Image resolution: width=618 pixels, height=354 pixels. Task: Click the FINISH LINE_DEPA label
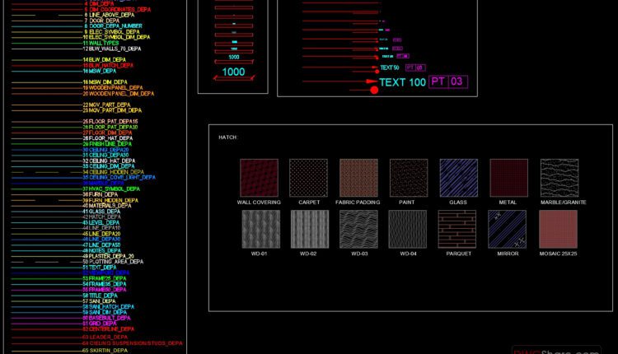(110, 144)
